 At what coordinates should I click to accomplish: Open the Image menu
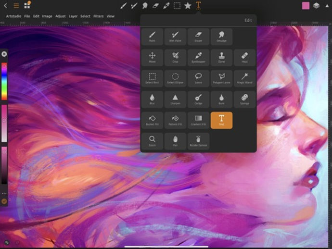coord(47,16)
